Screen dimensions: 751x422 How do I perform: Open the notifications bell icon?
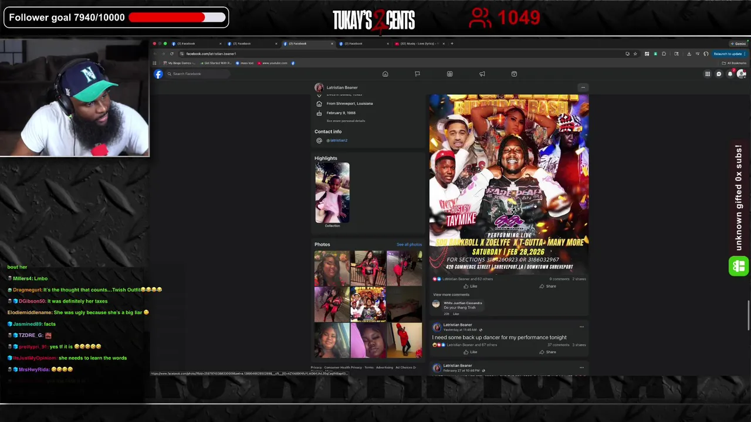tap(730, 74)
